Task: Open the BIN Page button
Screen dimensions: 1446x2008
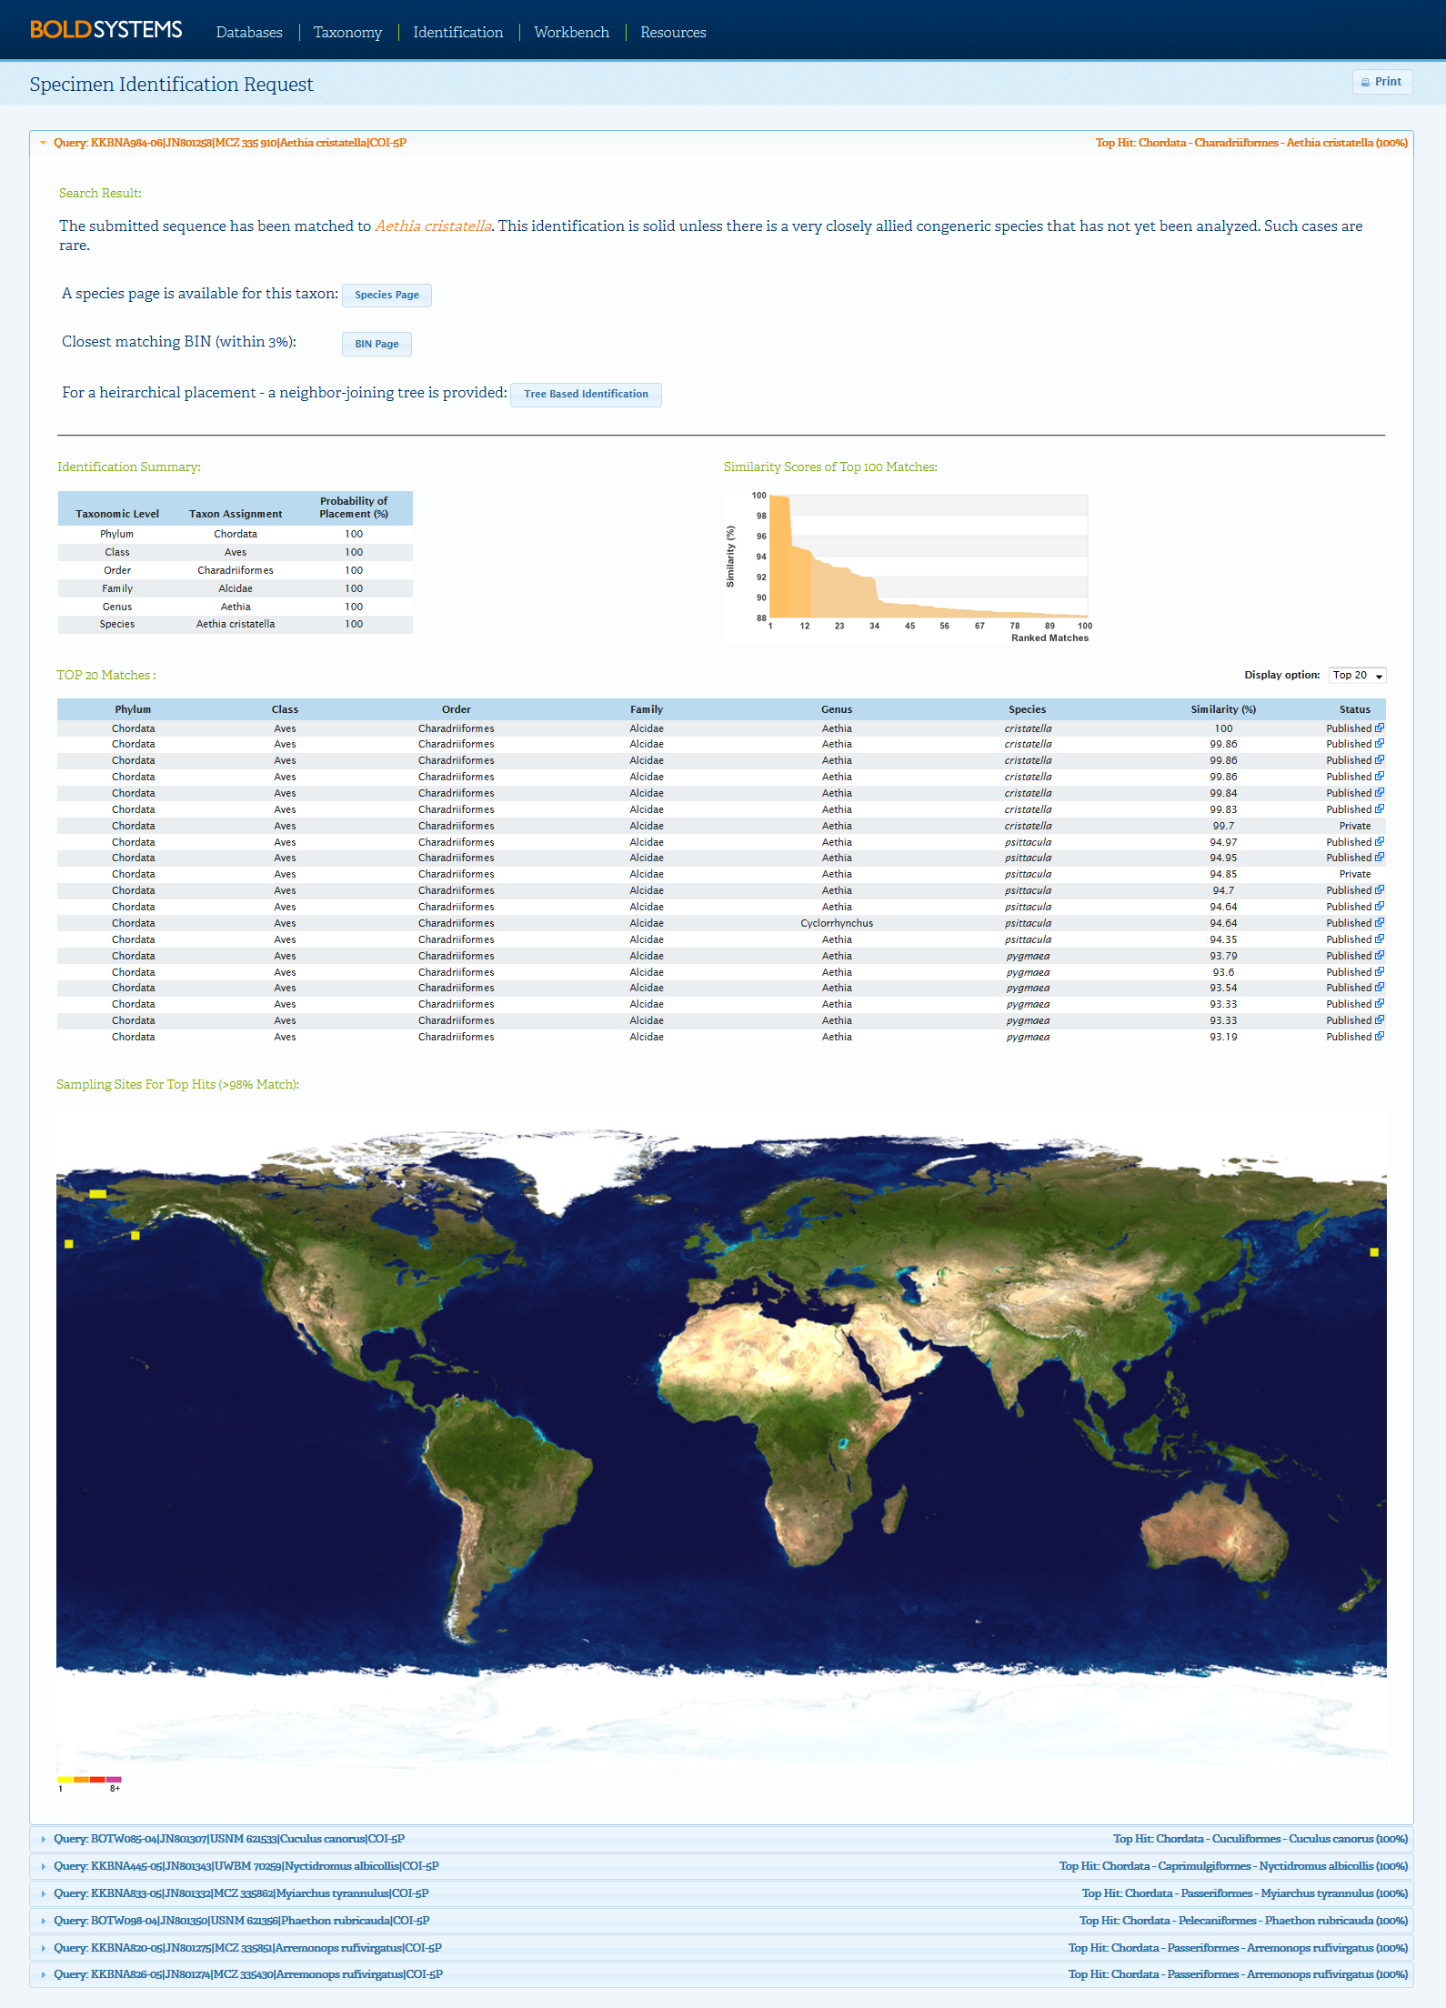Action: 377,344
